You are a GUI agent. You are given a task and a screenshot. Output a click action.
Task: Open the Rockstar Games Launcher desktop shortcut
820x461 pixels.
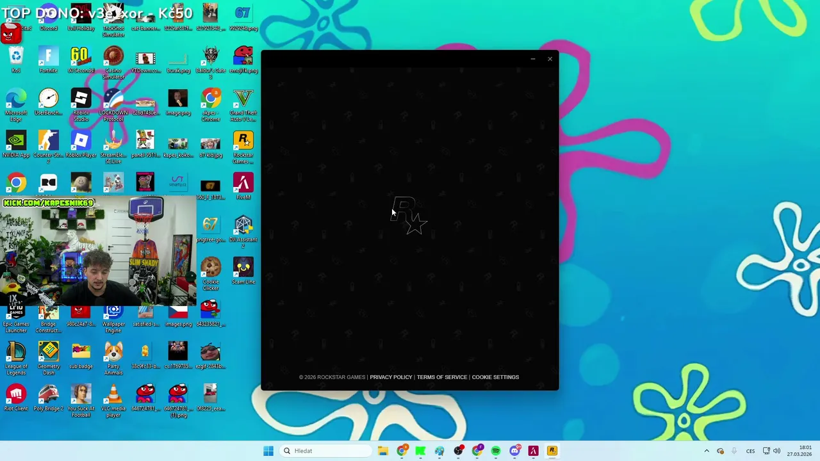point(243,147)
